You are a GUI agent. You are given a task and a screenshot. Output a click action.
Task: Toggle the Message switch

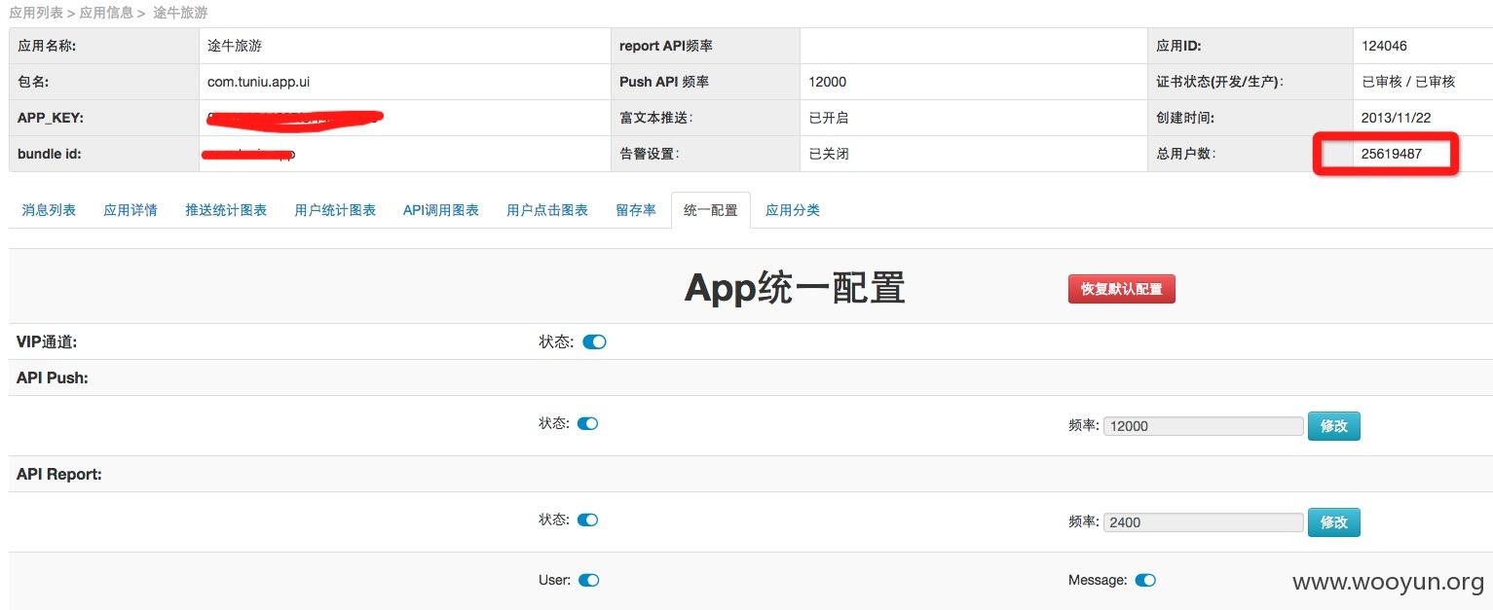point(1145,580)
